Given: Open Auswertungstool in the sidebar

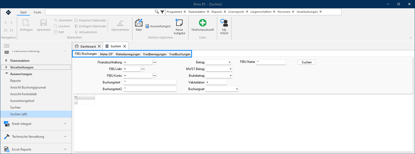Looking at the screenshot, I should coord(22,101).
